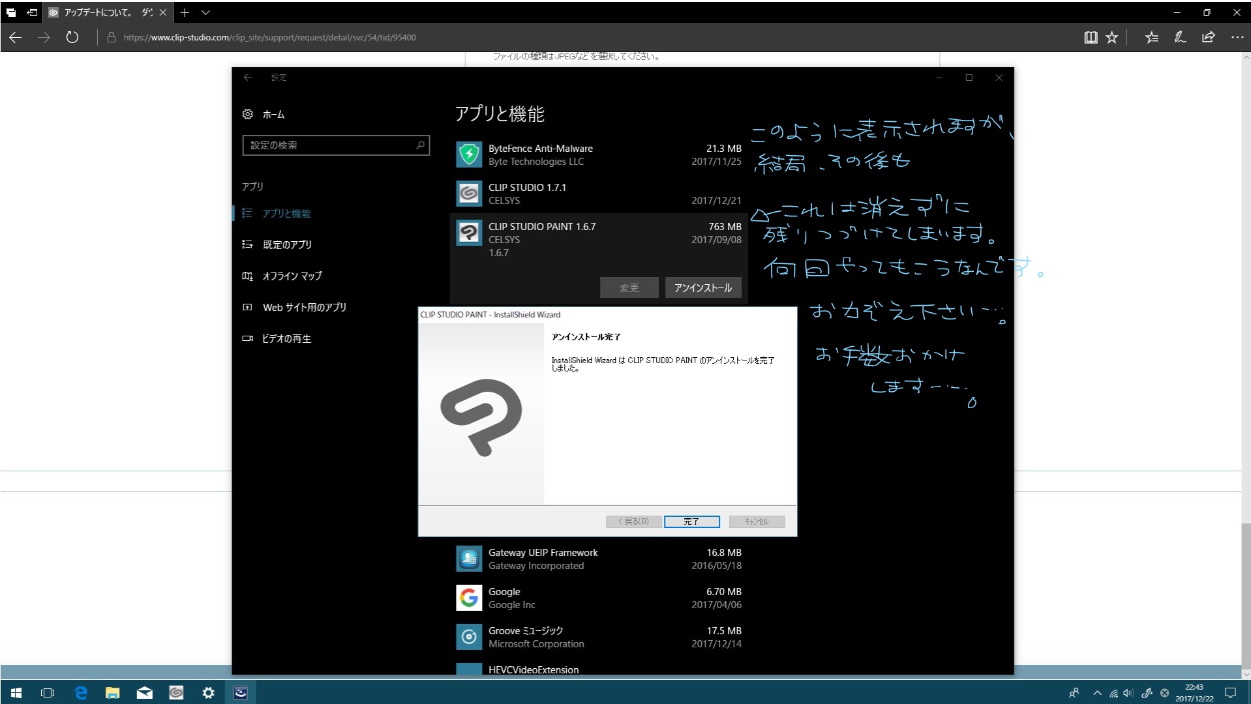Click the ホーム gear icon in settings
Viewport: 1251px width, 704px height.
248,114
